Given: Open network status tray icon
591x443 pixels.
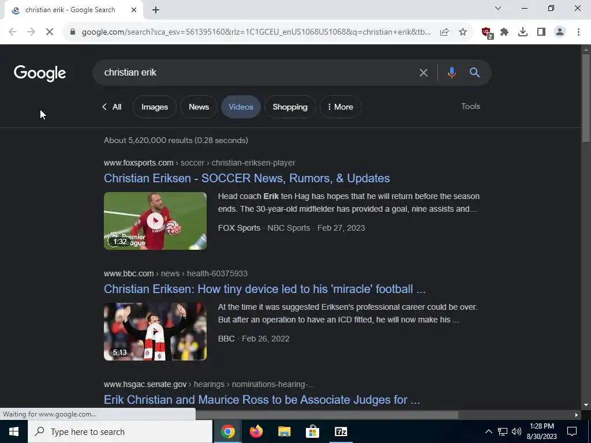Looking at the screenshot, I should pos(503,431).
